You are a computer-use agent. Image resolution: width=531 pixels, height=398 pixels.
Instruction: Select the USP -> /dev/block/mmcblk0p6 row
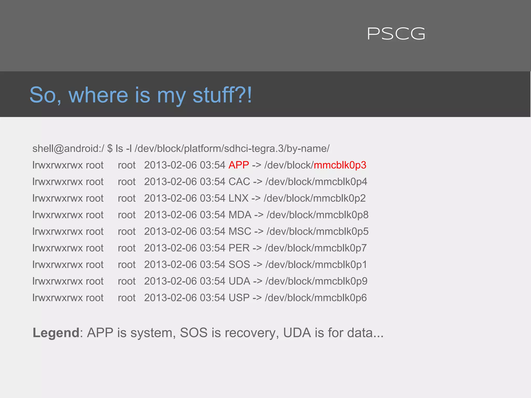click(199, 298)
